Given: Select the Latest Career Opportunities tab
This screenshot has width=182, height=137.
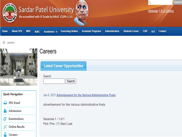Looking at the screenshot, I should 63,66.
